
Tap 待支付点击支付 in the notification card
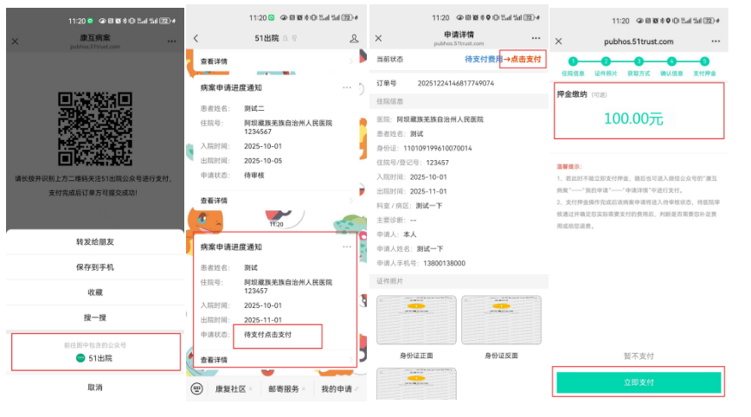(268, 335)
